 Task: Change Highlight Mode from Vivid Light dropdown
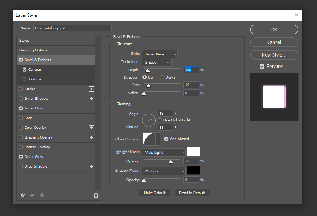(x=164, y=152)
